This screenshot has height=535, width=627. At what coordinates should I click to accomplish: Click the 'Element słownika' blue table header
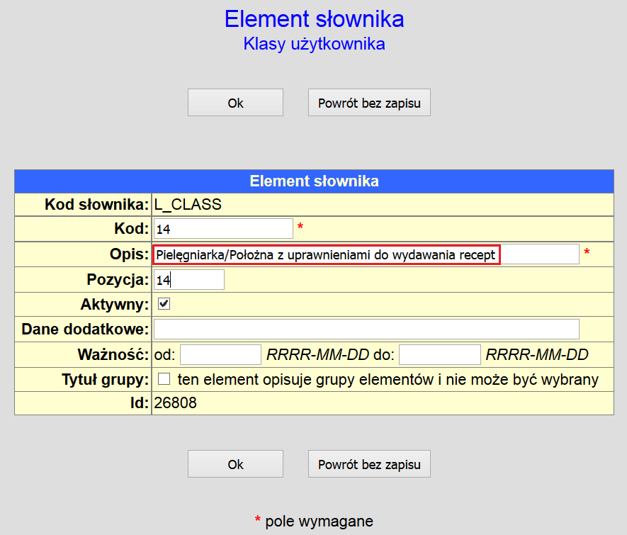pyautogui.click(x=315, y=181)
